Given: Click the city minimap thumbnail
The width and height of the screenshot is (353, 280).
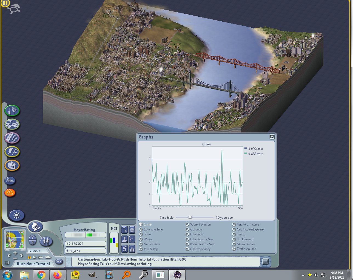Looking at the screenshot, I should pyautogui.click(x=15, y=240).
